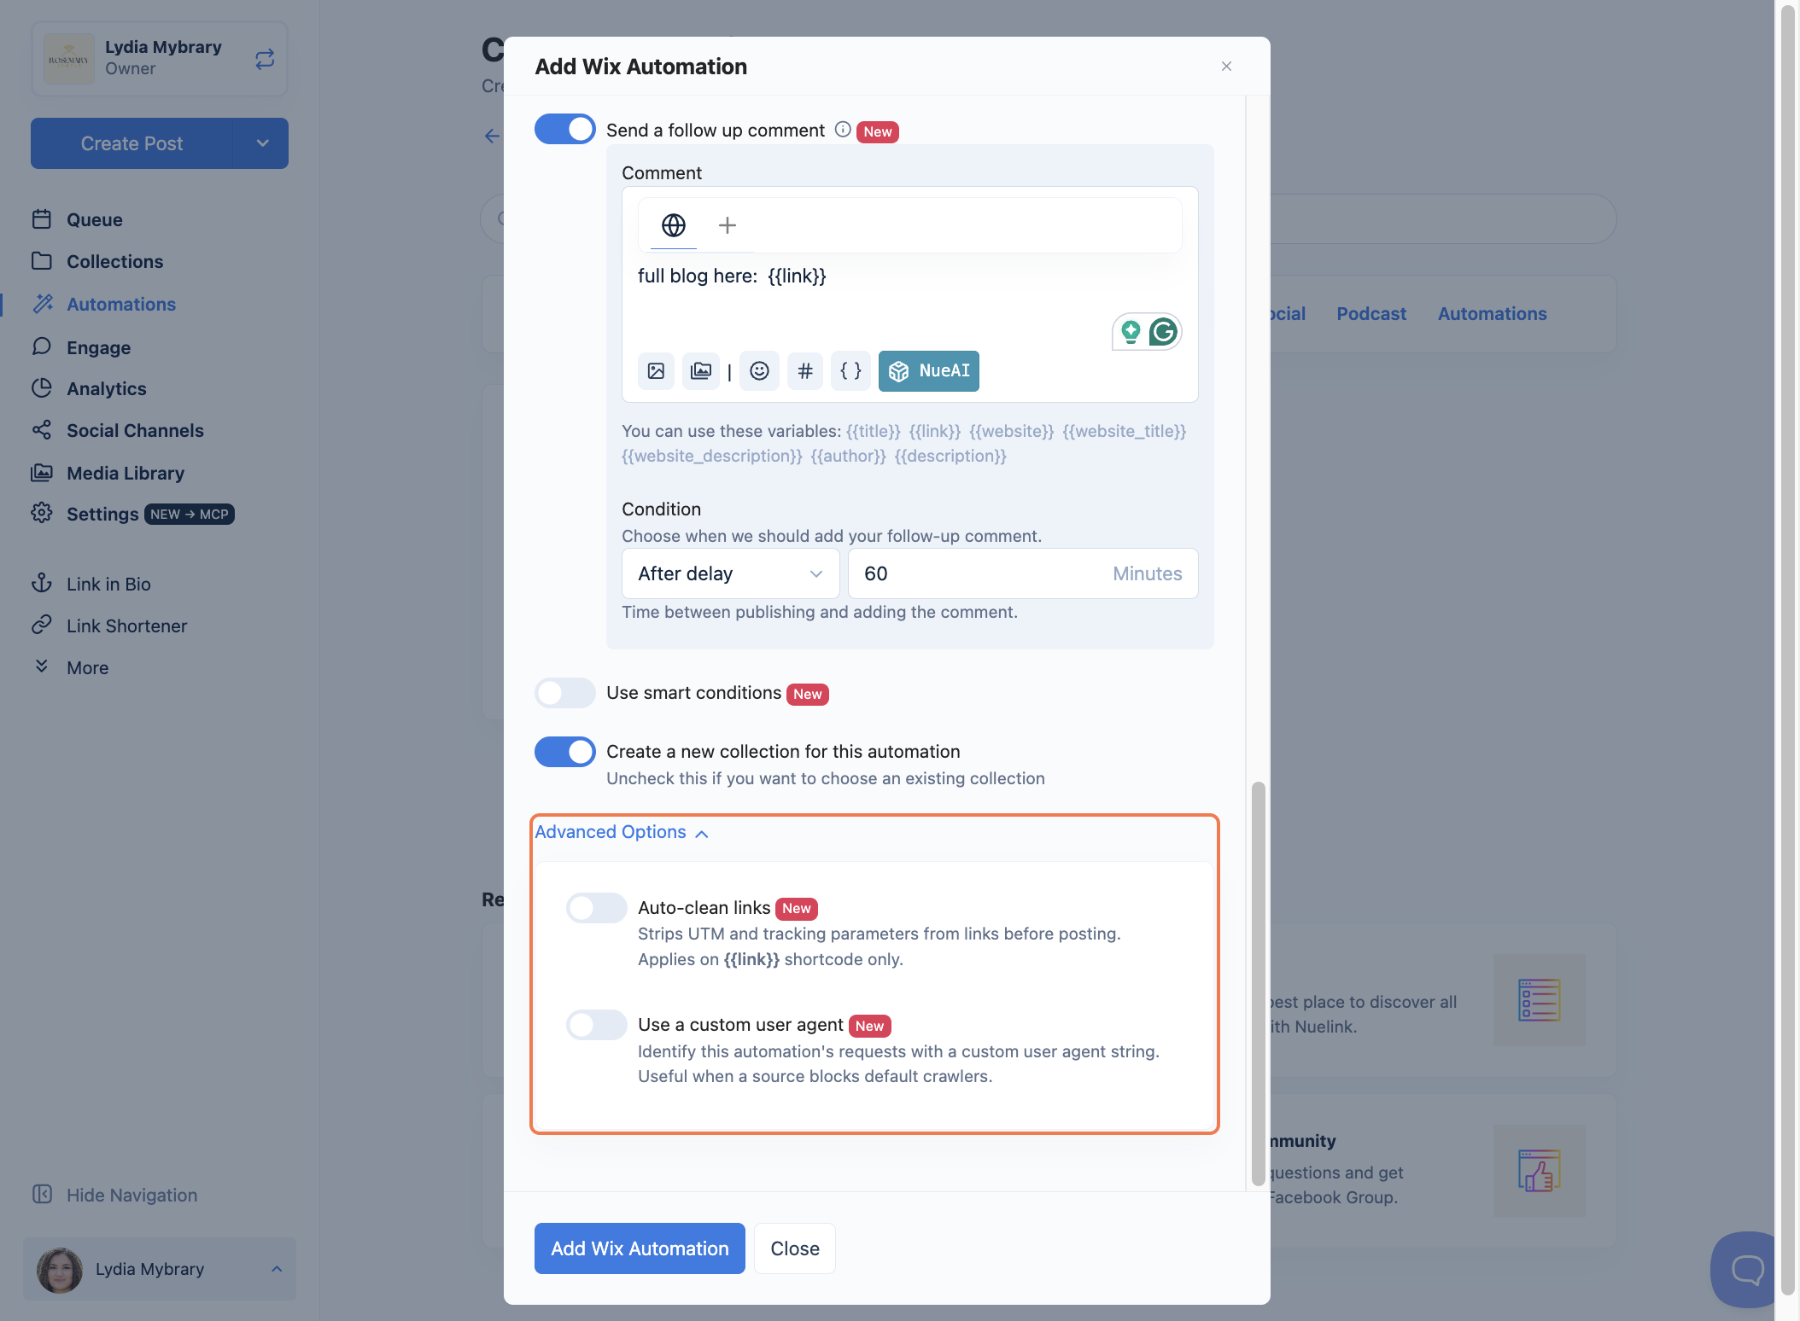Click the NueAI button
1800x1321 pixels.
(x=929, y=371)
